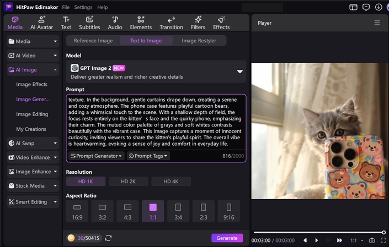Expand the Smart Editing section

pos(33,202)
